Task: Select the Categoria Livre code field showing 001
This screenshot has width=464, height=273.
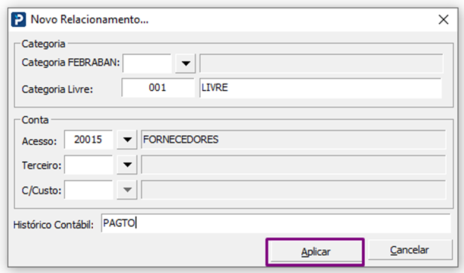Action: (158, 88)
